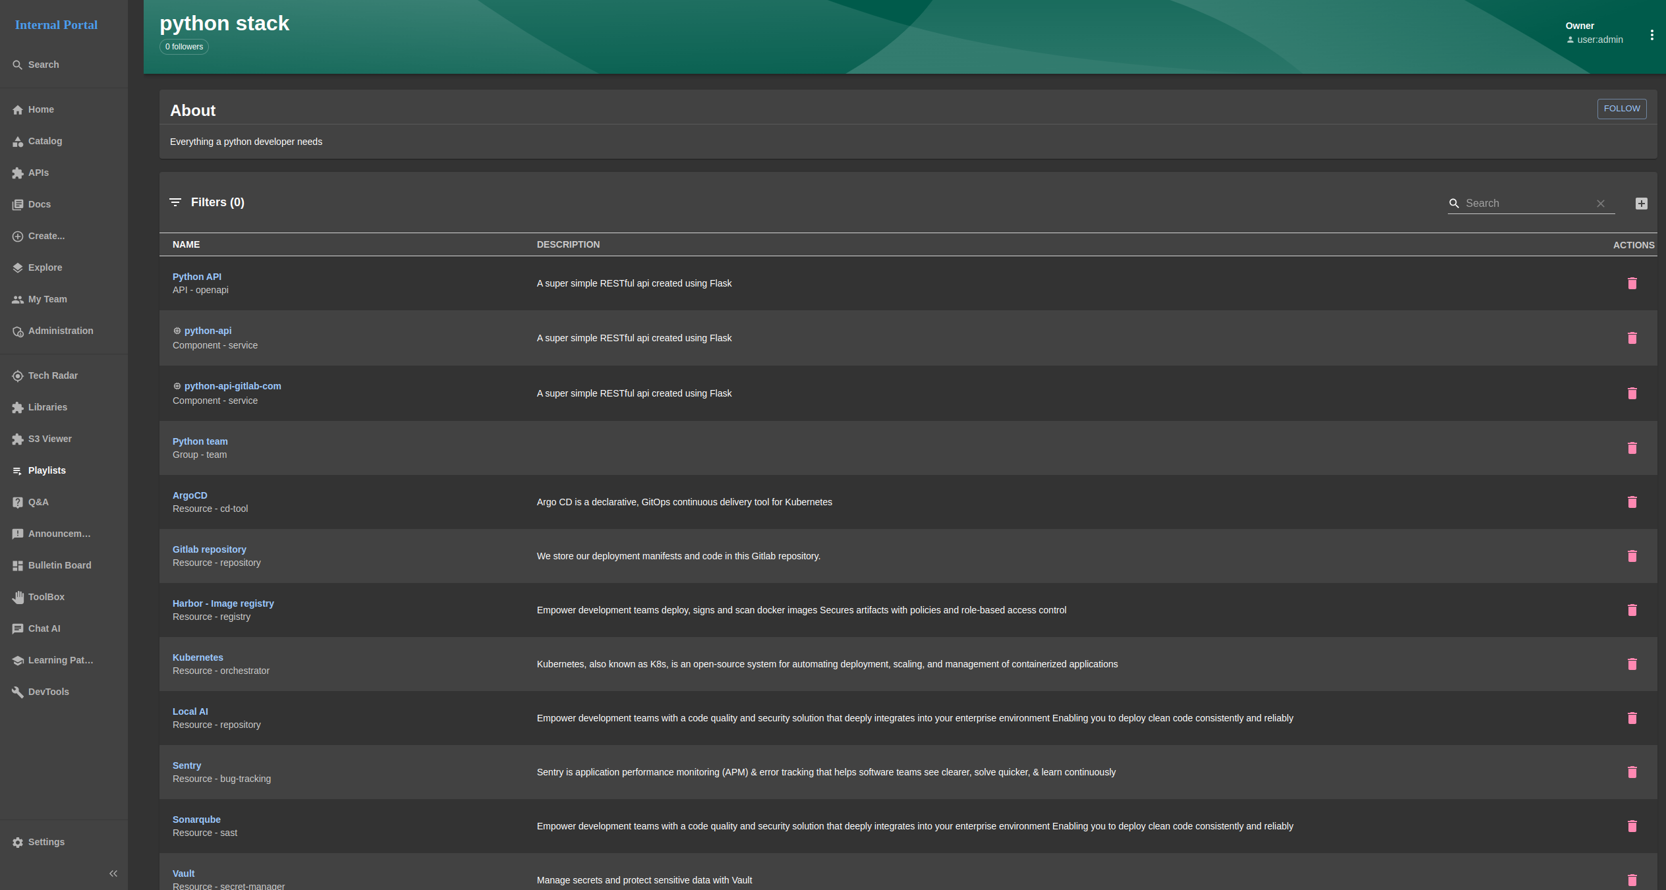This screenshot has height=890, width=1666.
Task: Click trash icon for the Sentry row
Action: click(x=1632, y=772)
